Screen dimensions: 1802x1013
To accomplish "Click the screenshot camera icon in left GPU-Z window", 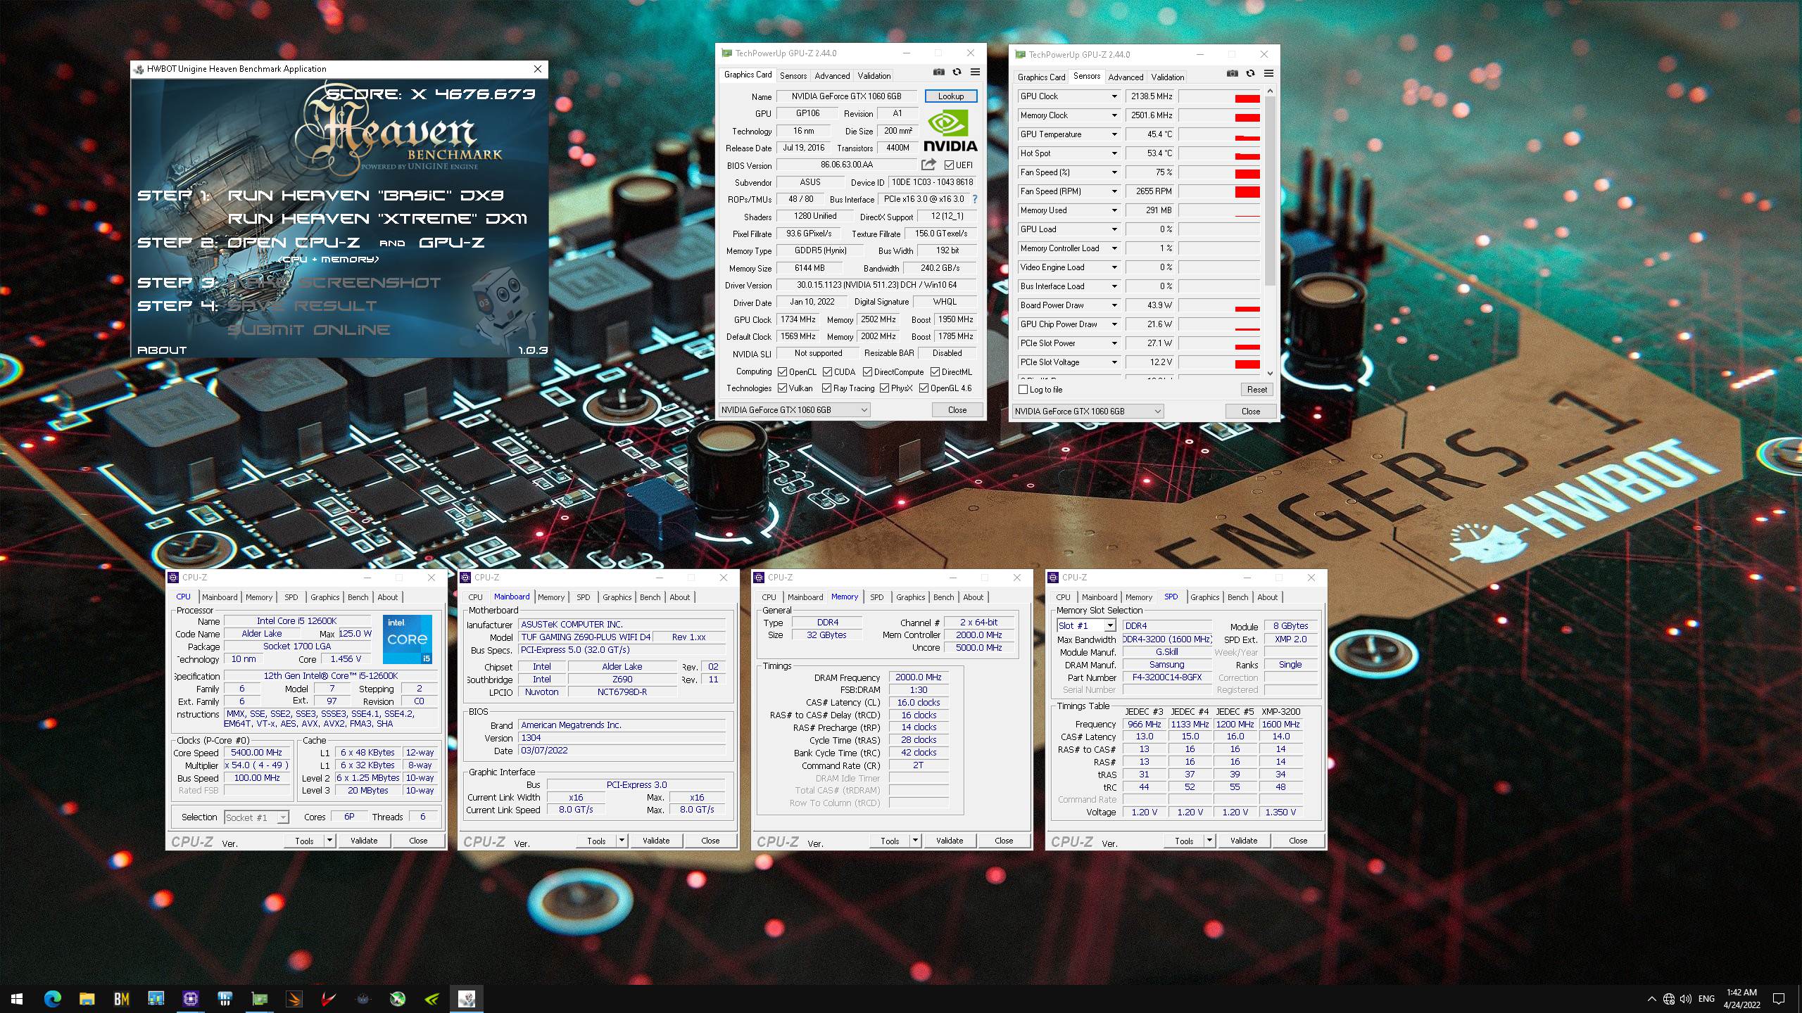I will (x=938, y=72).
